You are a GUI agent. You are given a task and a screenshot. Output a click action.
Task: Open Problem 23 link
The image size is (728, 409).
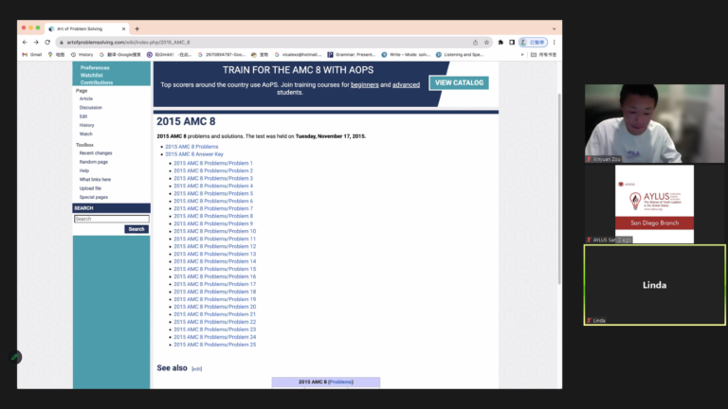tap(214, 329)
